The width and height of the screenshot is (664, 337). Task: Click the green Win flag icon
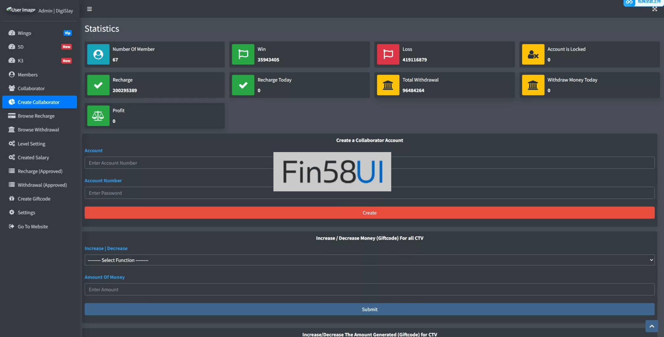coord(243,54)
